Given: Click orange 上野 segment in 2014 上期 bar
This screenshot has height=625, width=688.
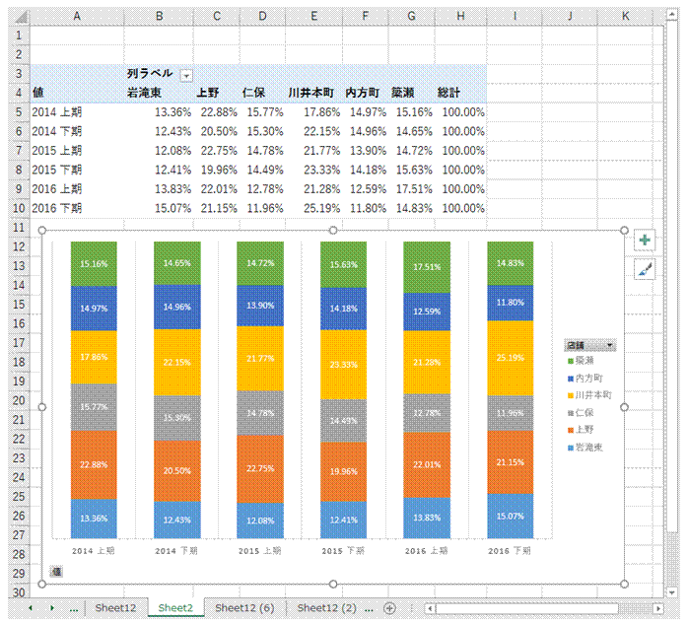Looking at the screenshot, I should 94,464.
